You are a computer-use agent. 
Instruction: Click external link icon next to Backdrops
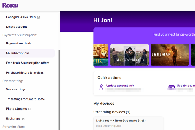click(23, 119)
